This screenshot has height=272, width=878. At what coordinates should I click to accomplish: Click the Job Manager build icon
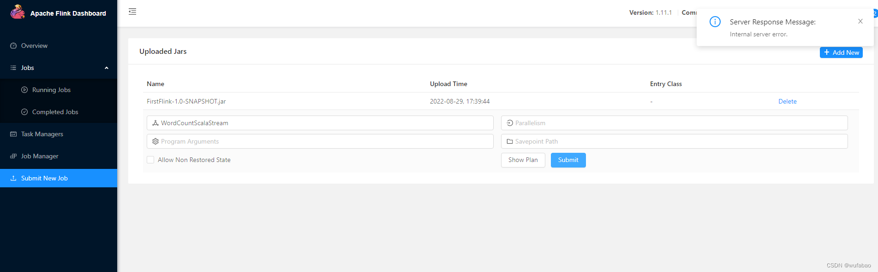coord(13,156)
